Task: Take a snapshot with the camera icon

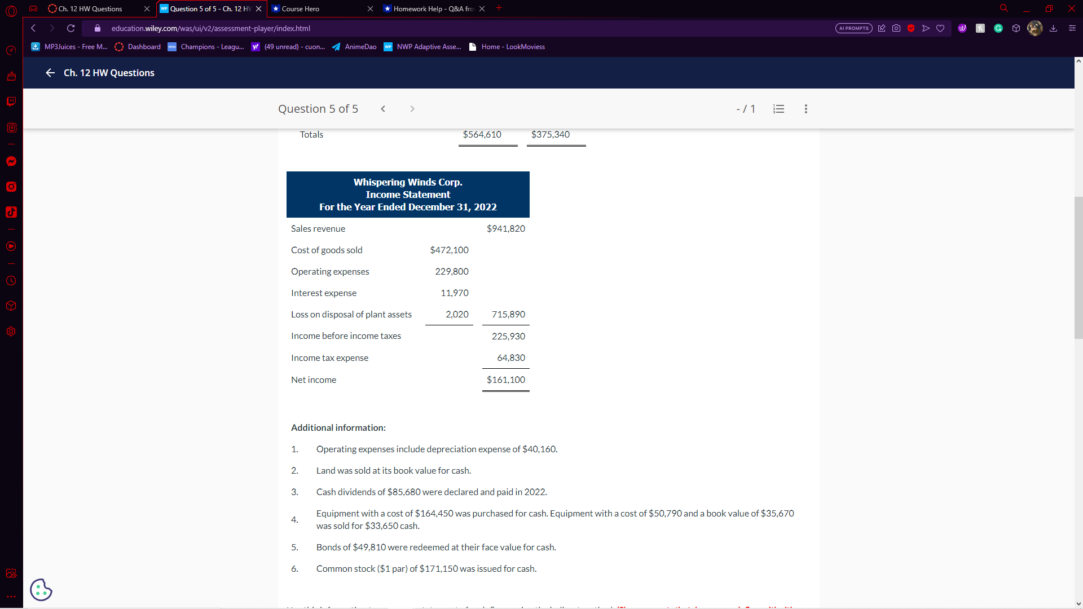Action: click(x=896, y=28)
